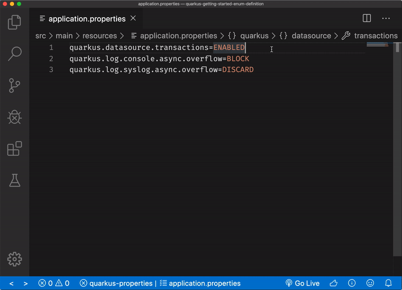Open the Explorer sidebar icon
This screenshot has width=402, height=290.
click(14, 22)
